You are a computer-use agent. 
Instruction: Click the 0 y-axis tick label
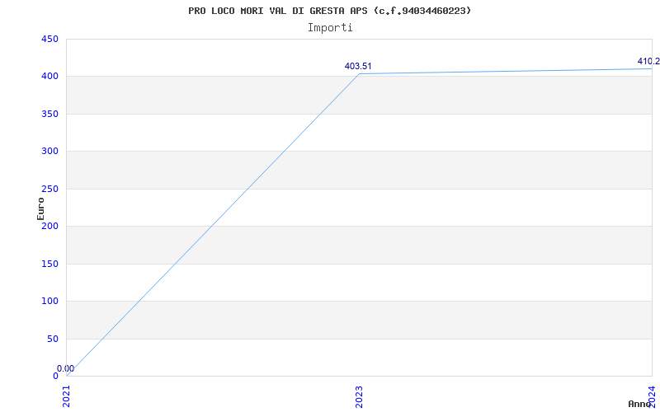(55, 377)
